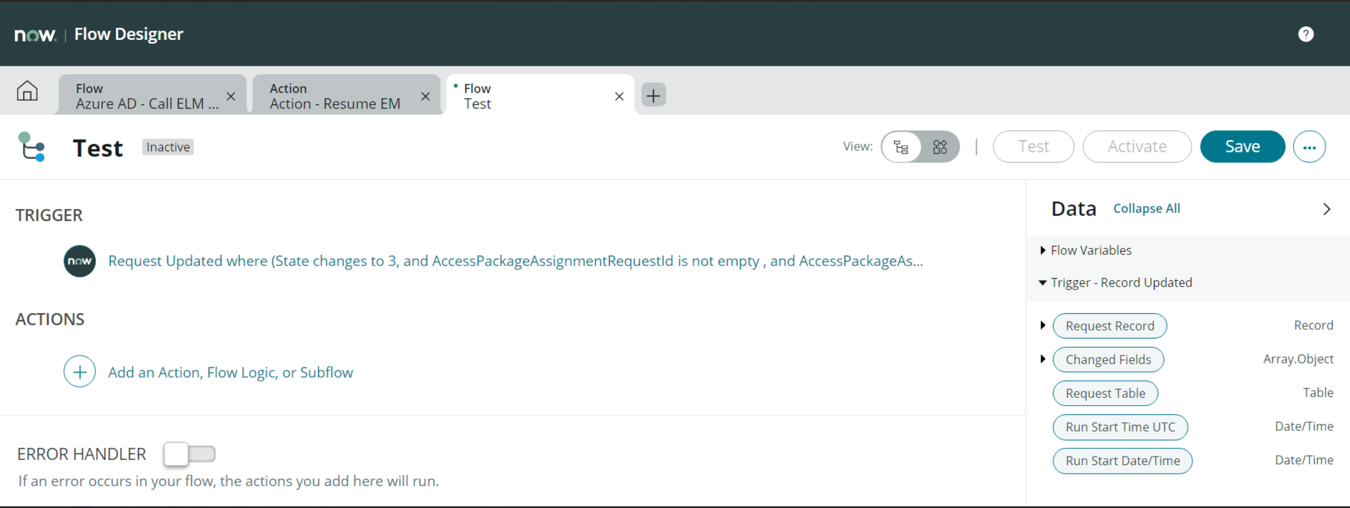Close the Action - Resume EM tab
This screenshot has width=1350, height=508.
coord(425,97)
